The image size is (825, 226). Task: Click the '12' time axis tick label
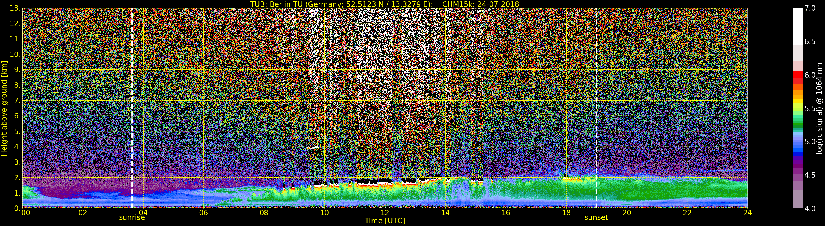point(385,213)
